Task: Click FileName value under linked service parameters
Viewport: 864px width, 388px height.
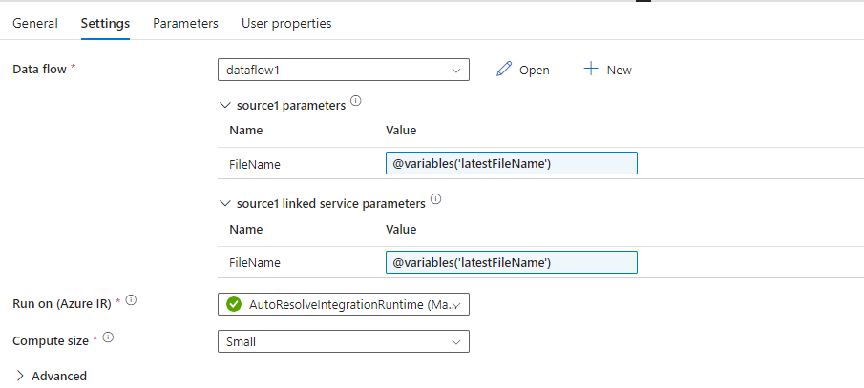Action: (x=511, y=261)
